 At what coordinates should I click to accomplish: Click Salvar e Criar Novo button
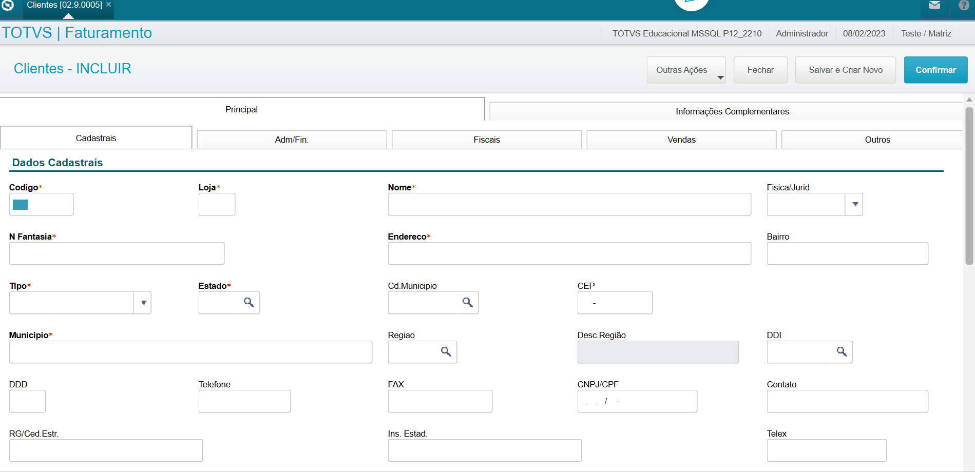(846, 70)
